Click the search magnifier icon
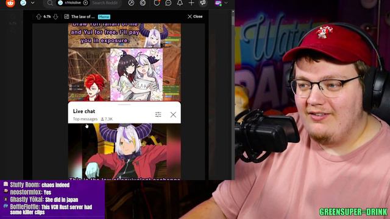Viewport: 390px width, 219px height. 50,3
